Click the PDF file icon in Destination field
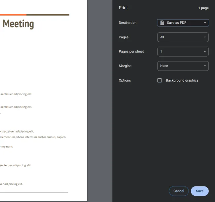The image size is (215, 202). 162,23
